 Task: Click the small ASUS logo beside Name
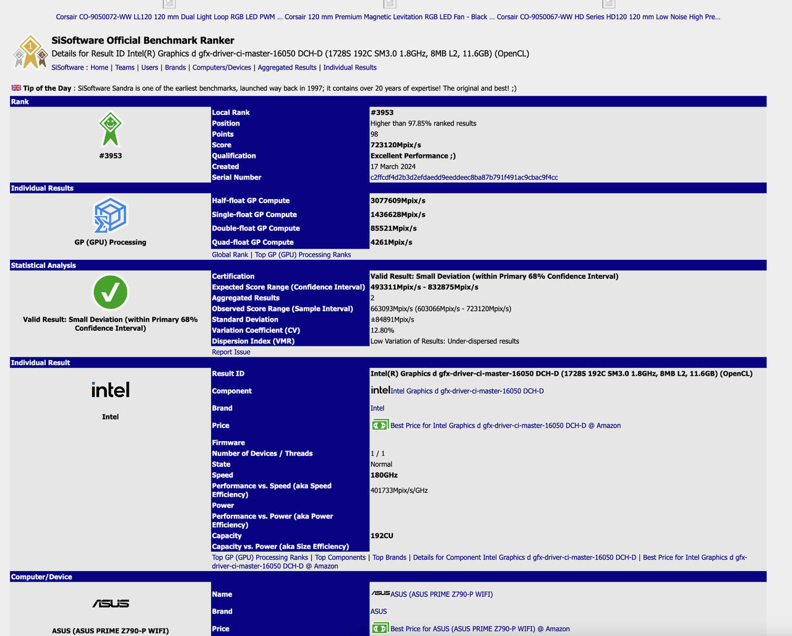(x=380, y=593)
